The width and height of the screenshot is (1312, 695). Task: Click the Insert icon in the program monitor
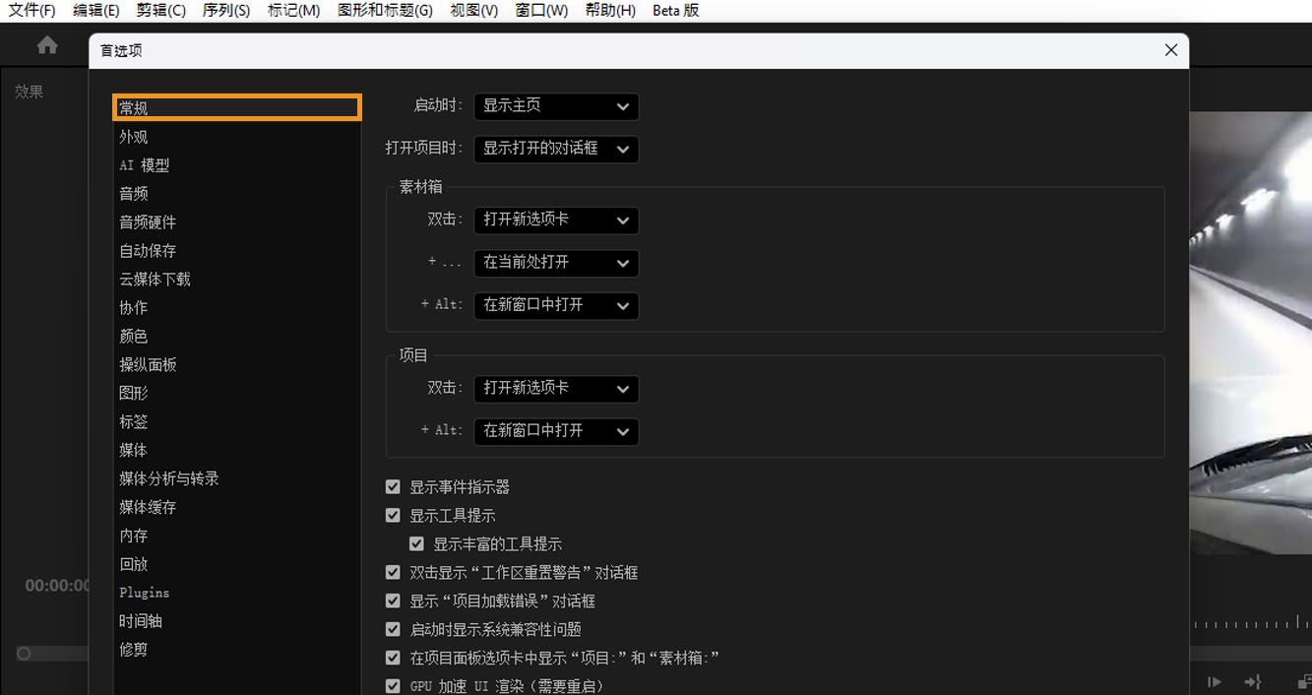1254,682
